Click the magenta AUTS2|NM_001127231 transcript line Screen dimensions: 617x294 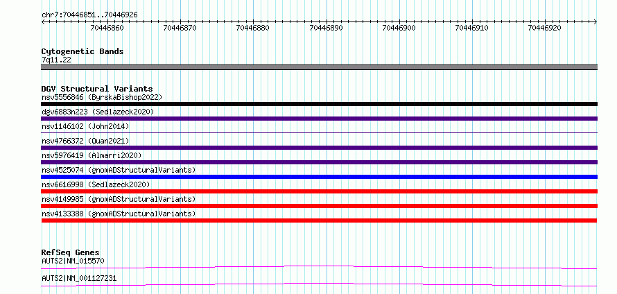pyautogui.click(x=319, y=284)
